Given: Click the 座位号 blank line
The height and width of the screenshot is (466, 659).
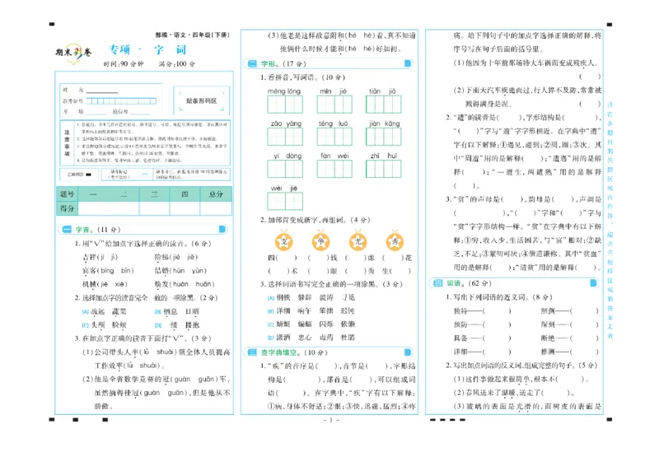Looking at the screenshot, I should 140,112.
